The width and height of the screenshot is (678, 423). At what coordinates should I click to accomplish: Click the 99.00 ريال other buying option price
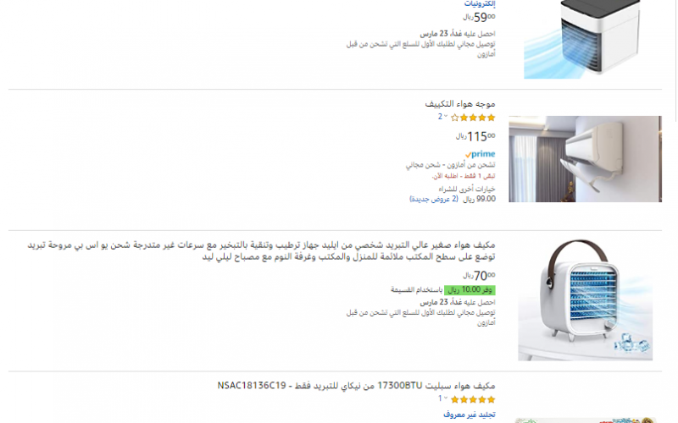click(x=479, y=199)
